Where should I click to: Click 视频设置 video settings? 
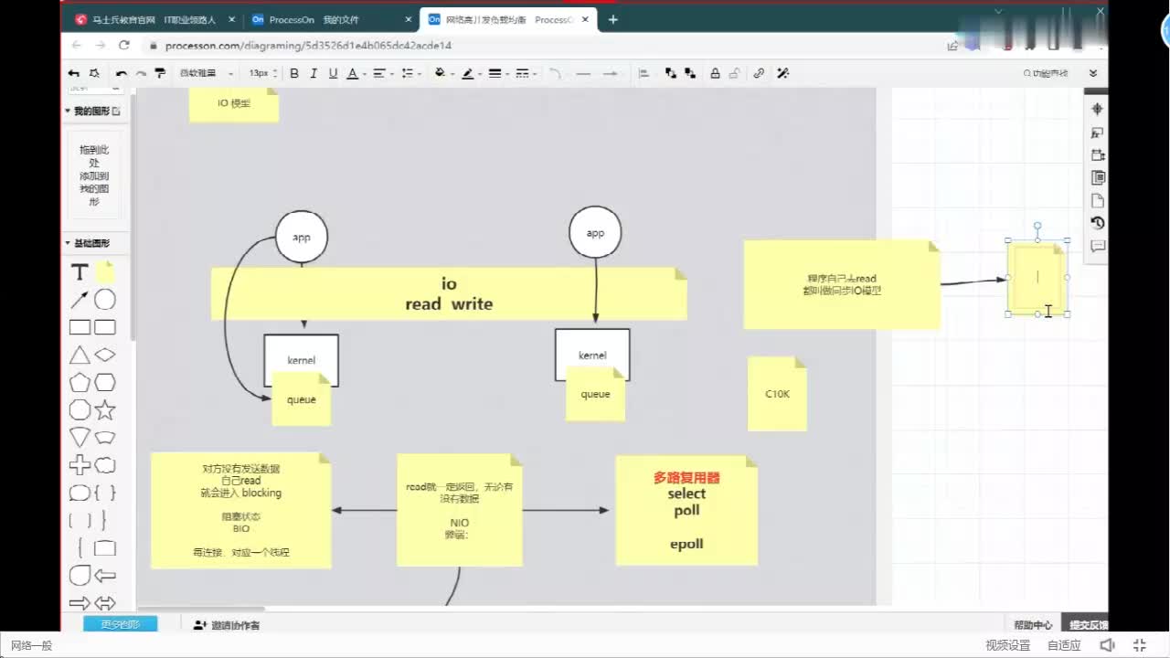1007,645
